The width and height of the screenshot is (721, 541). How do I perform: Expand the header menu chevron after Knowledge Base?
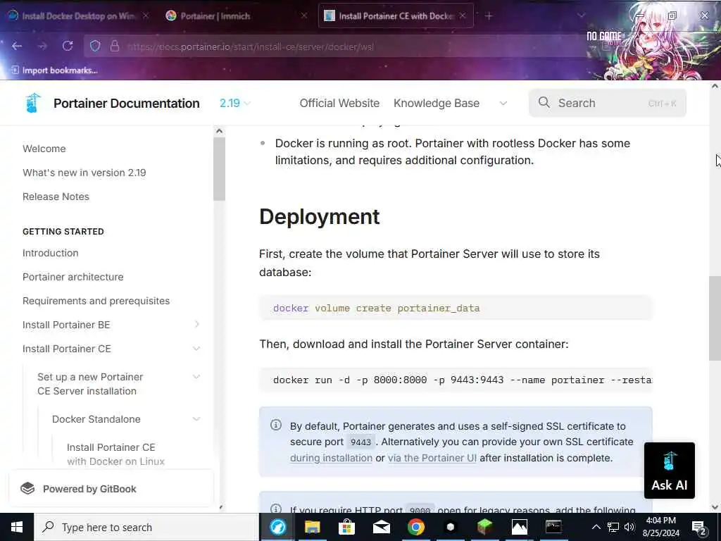point(503,103)
